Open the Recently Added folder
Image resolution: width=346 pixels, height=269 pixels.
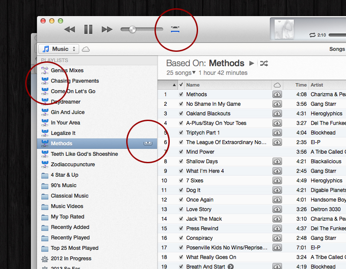pyautogui.click(x=97, y=227)
